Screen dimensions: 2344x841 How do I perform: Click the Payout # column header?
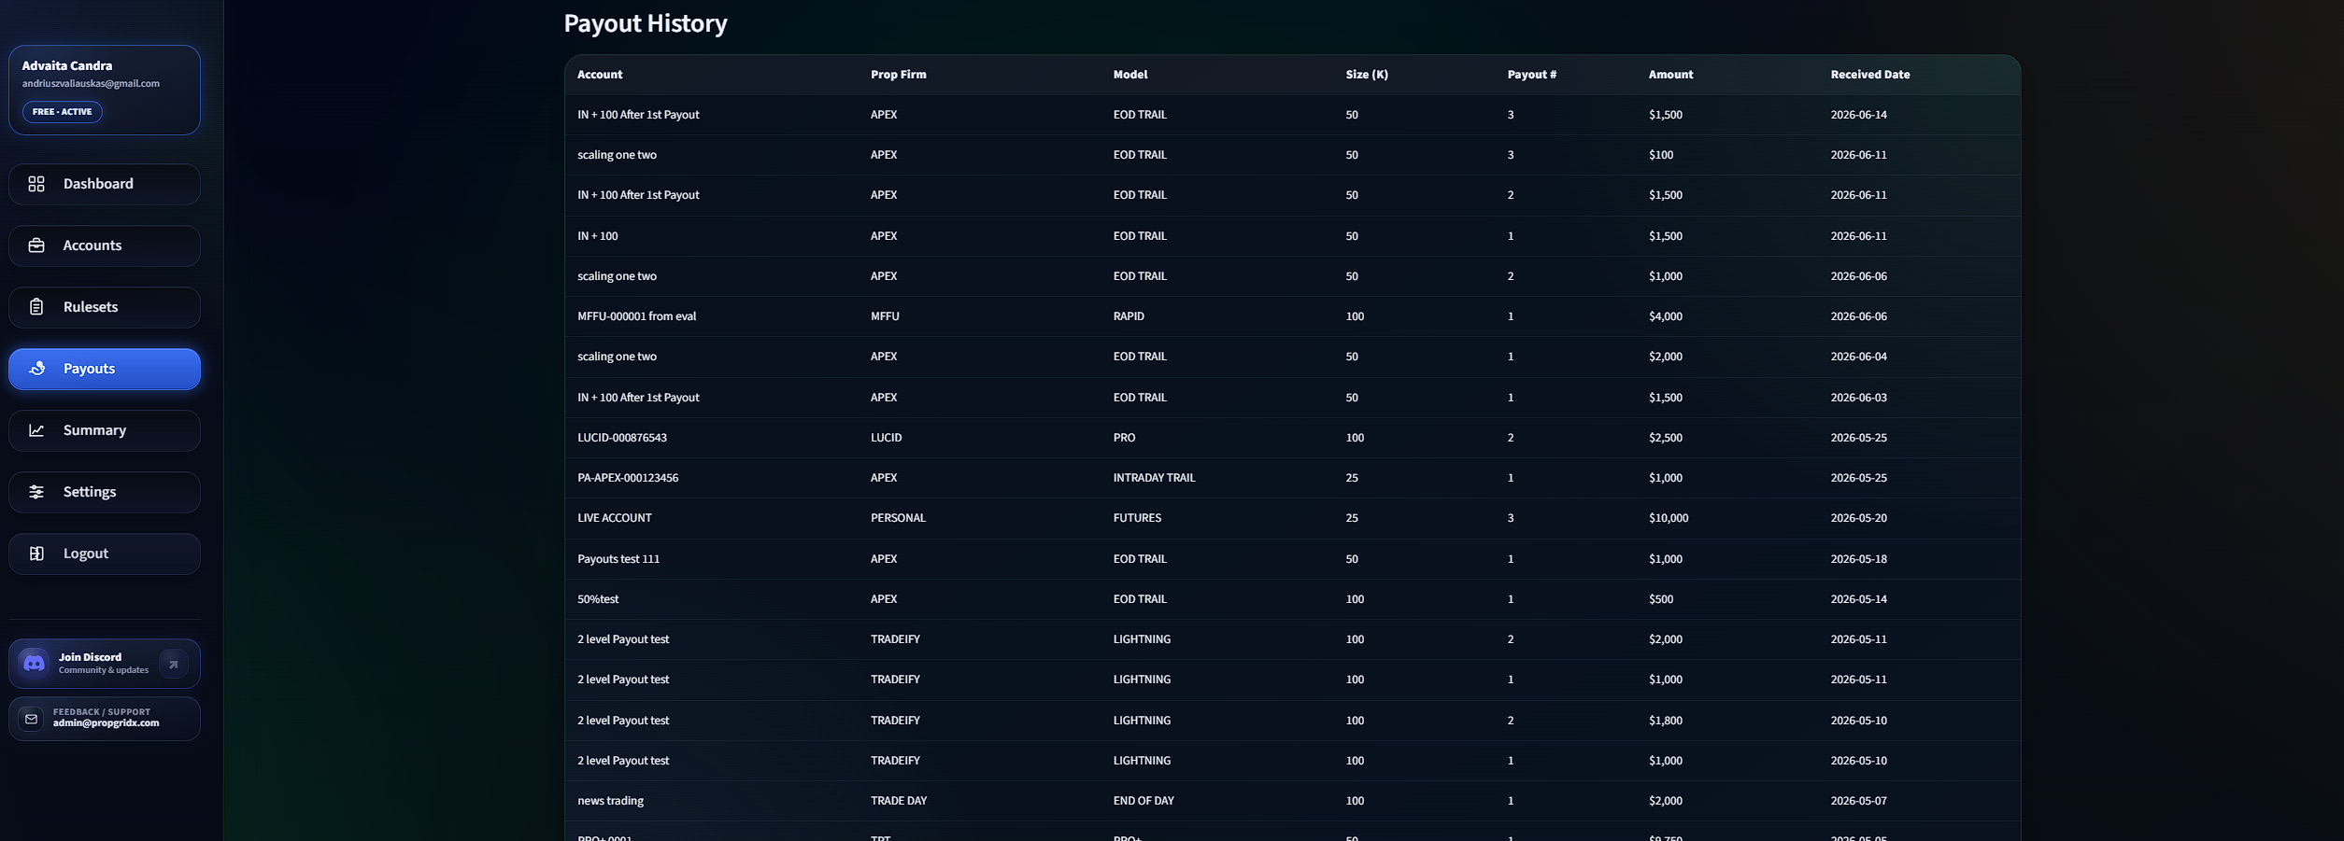[x=1532, y=75]
